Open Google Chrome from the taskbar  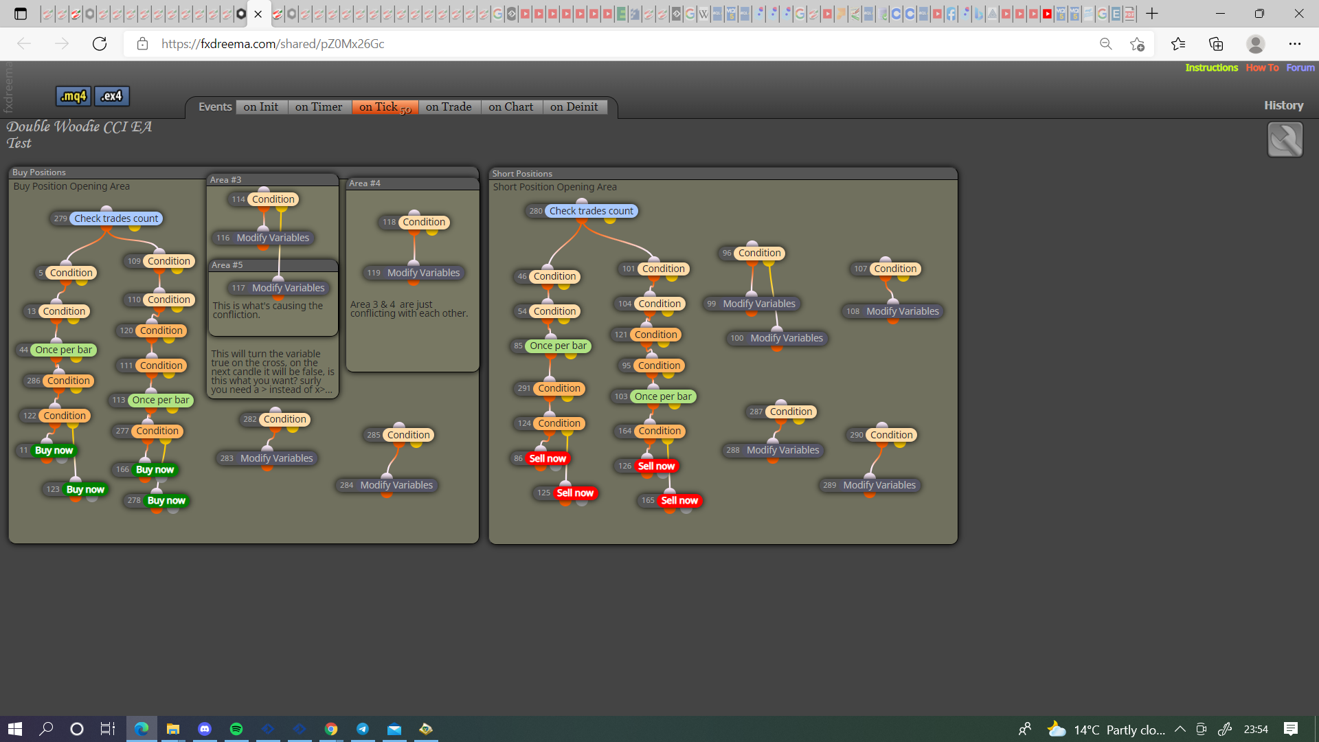(x=331, y=729)
